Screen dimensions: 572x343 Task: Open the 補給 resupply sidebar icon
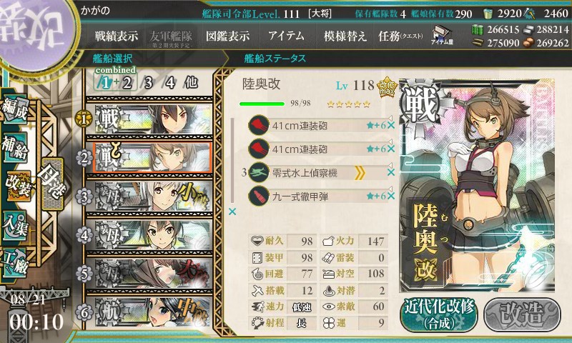pyautogui.click(x=15, y=148)
